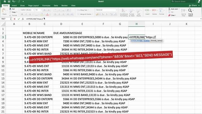Select column H header
The width and height of the screenshot is (202, 114).
coord(136,24)
